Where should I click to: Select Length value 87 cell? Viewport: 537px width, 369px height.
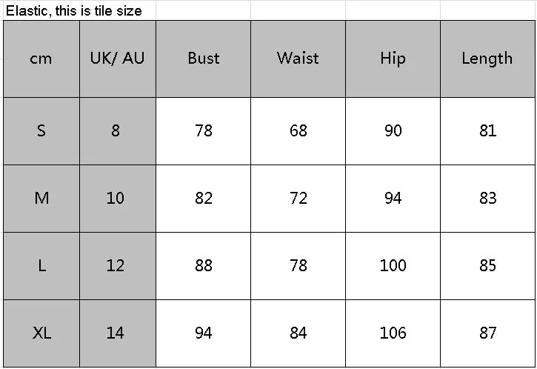click(487, 333)
